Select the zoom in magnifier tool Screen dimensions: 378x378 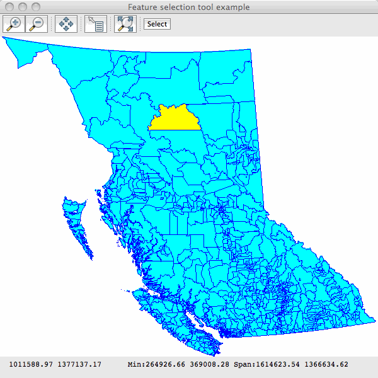pyautogui.click(x=14, y=24)
